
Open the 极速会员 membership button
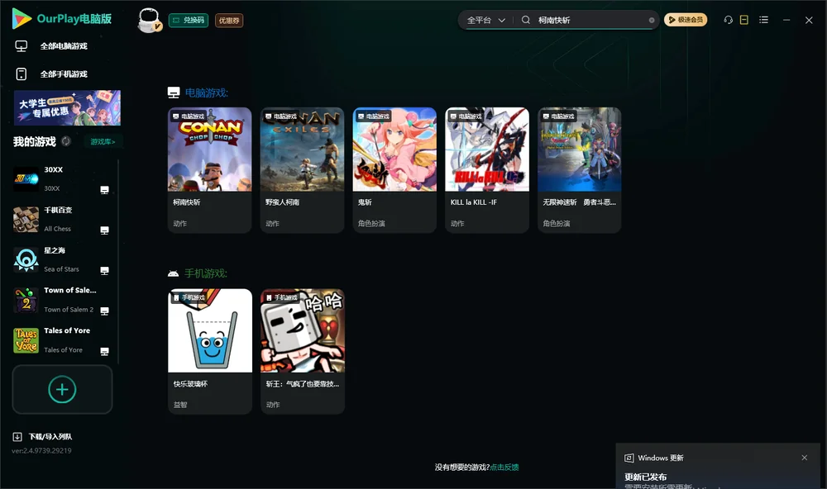[x=685, y=20]
